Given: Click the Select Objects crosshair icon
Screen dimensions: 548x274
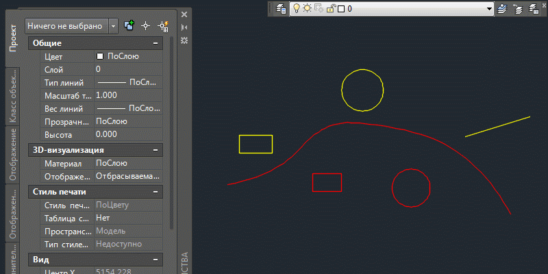Looking at the screenshot, I should point(146,26).
